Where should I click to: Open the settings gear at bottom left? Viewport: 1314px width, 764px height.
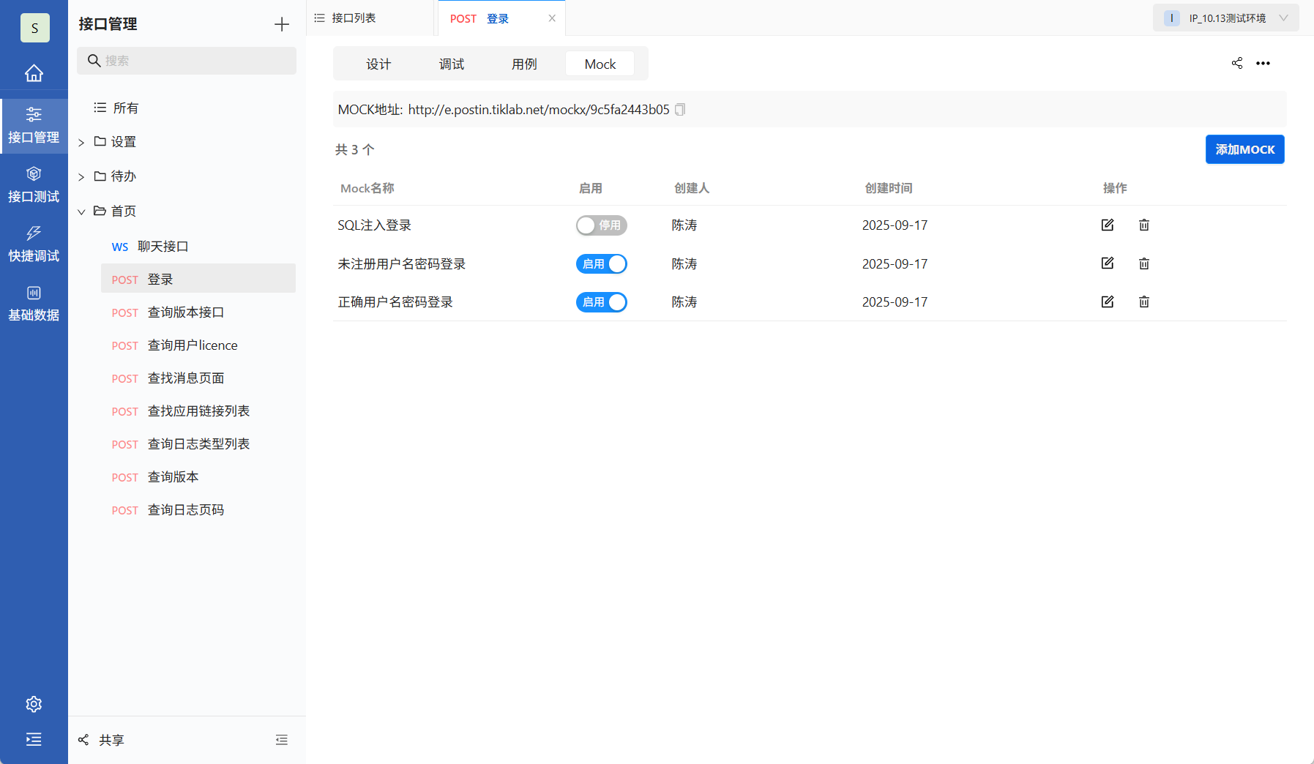coord(34,703)
